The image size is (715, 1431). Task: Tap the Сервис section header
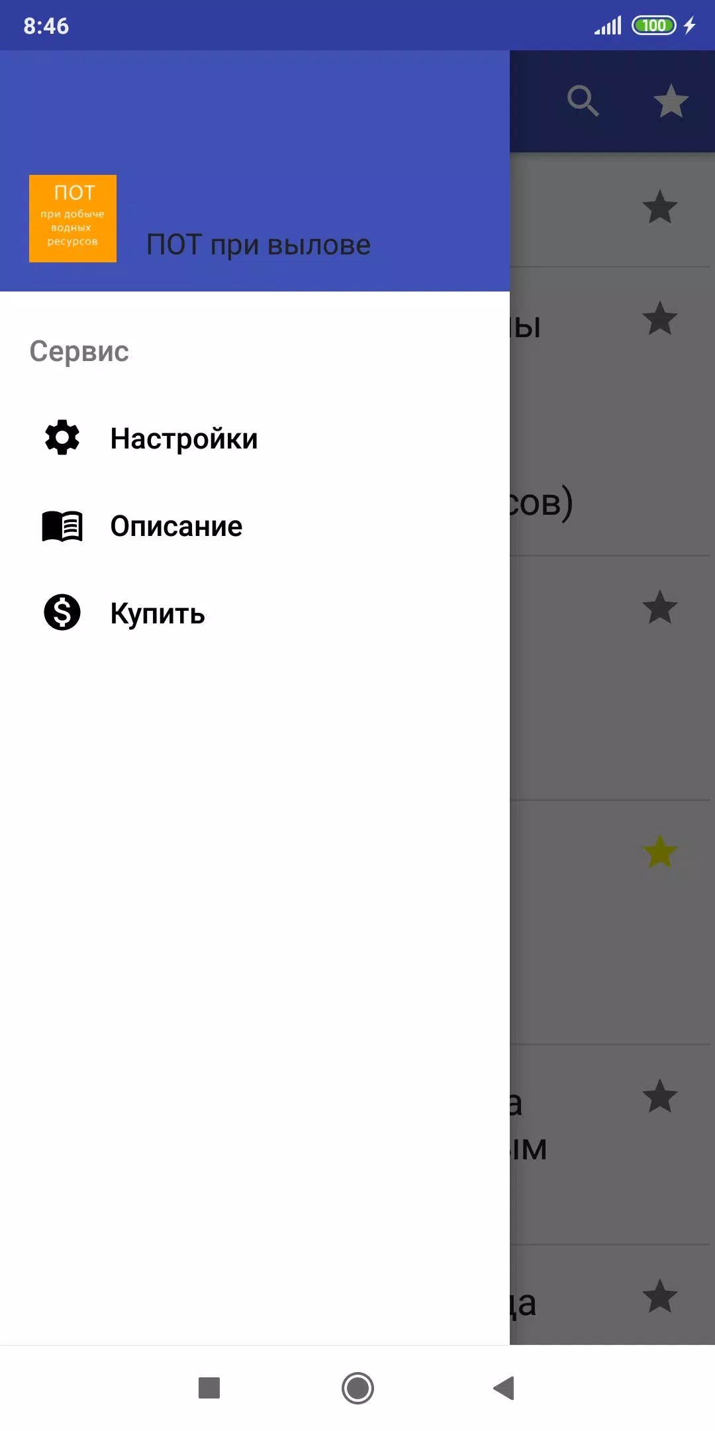(79, 351)
